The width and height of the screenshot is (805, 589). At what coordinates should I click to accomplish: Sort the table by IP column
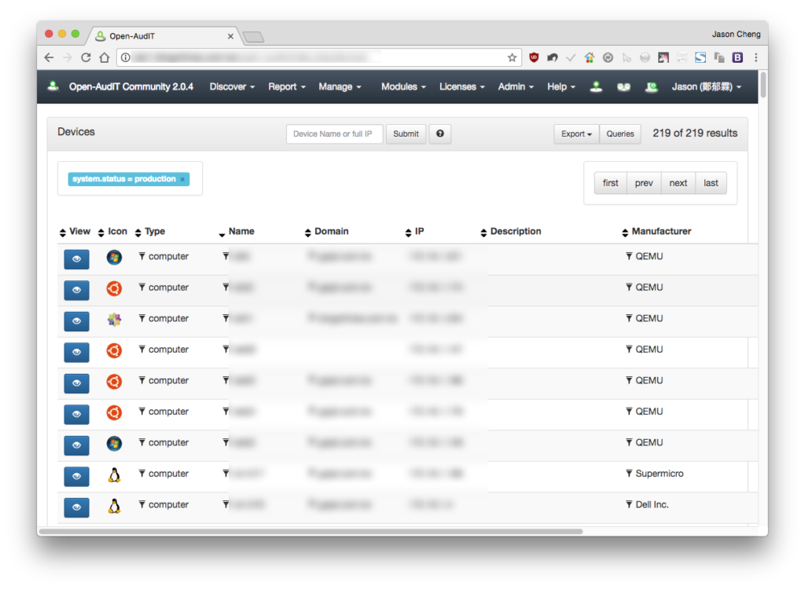click(415, 232)
